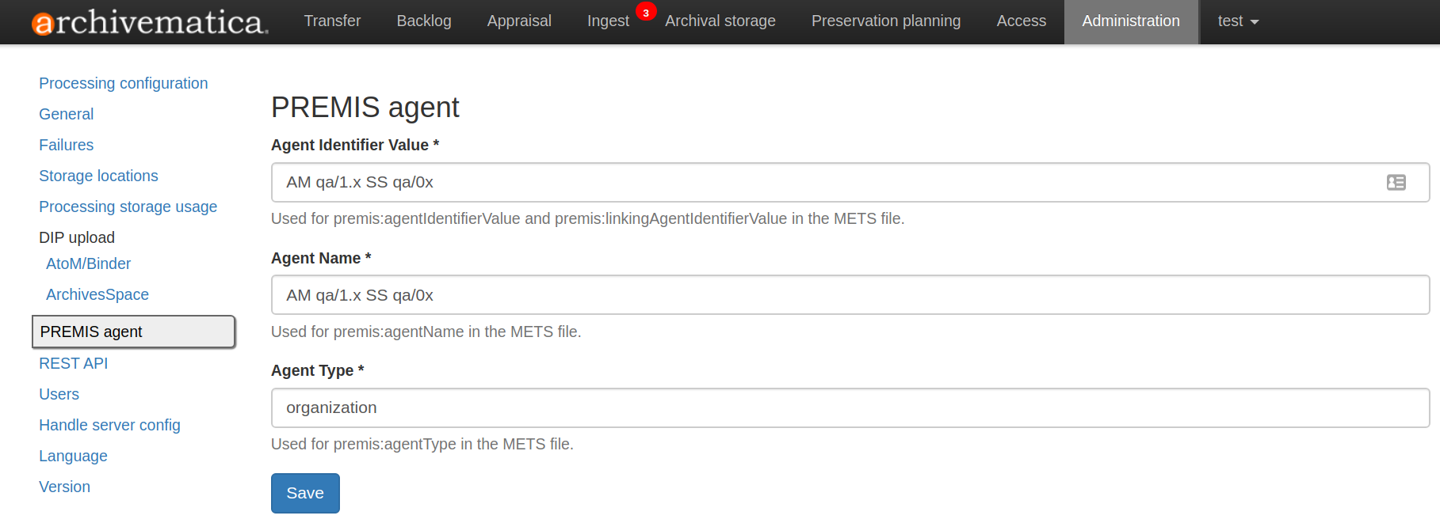Open the Transfer tab
The width and height of the screenshot is (1440, 523).
(332, 21)
